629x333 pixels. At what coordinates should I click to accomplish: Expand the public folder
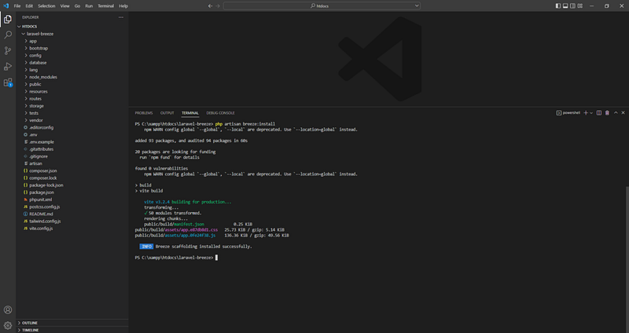click(72, 84)
